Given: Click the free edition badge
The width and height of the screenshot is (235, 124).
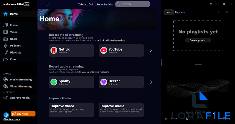Looking at the screenshot, I should pyautogui.click(x=27, y=4).
